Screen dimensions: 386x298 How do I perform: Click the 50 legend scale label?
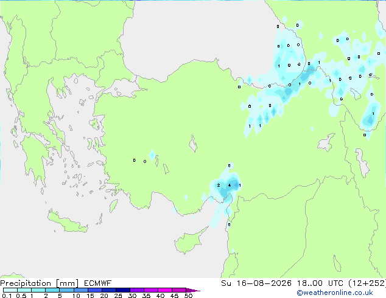189,296
